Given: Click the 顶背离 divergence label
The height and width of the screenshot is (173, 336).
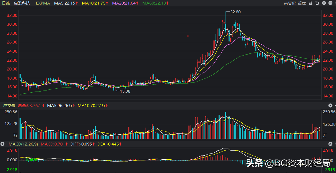Looking at the screenshot, I should [x=32, y=160].
